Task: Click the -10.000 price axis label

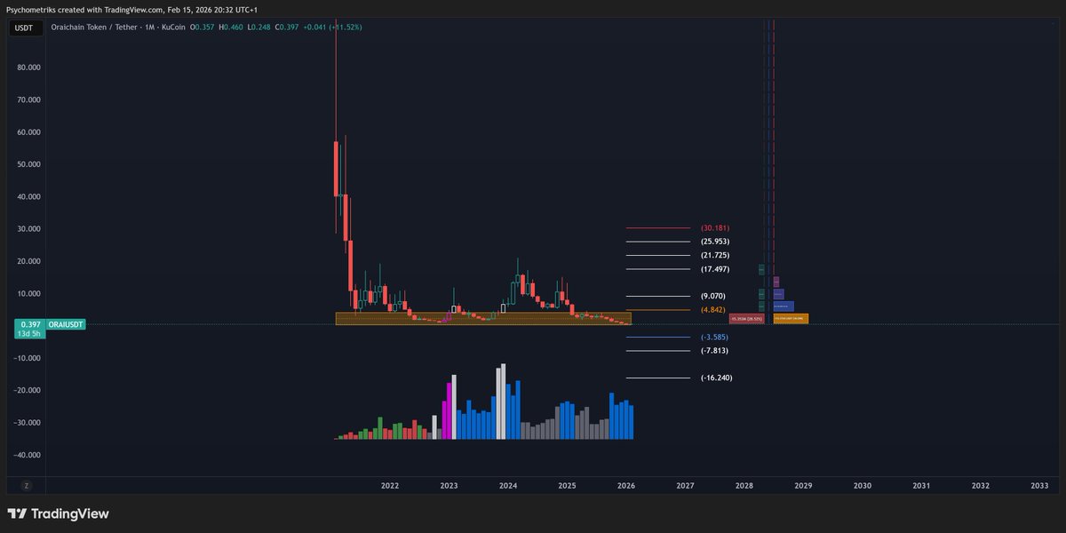Action: point(27,358)
